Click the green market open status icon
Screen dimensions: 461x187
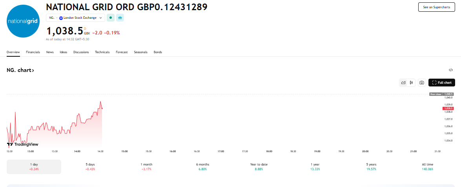[111, 18]
